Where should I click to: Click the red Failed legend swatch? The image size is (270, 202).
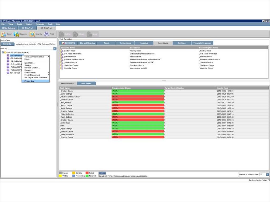pos(87,173)
